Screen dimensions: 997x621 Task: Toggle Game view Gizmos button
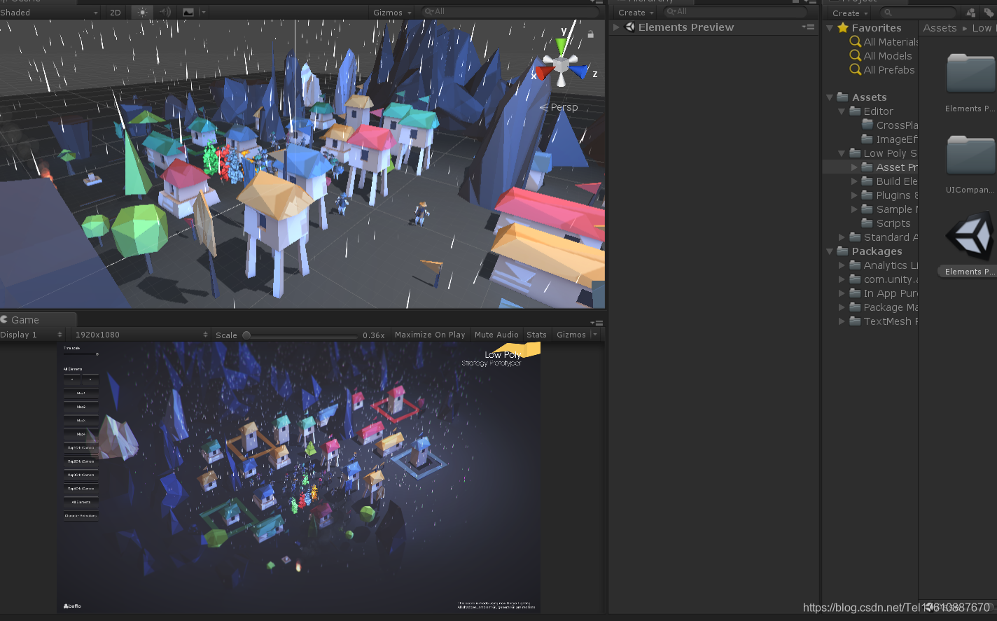click(x=571, y=335)
